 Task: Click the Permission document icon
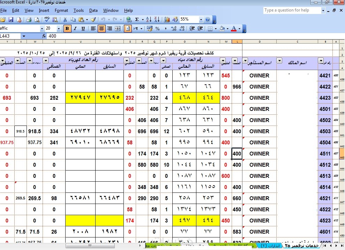pos(19,20)
